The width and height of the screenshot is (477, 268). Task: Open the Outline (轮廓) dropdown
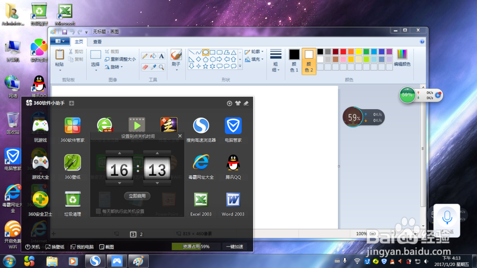[x=254, y=52]
